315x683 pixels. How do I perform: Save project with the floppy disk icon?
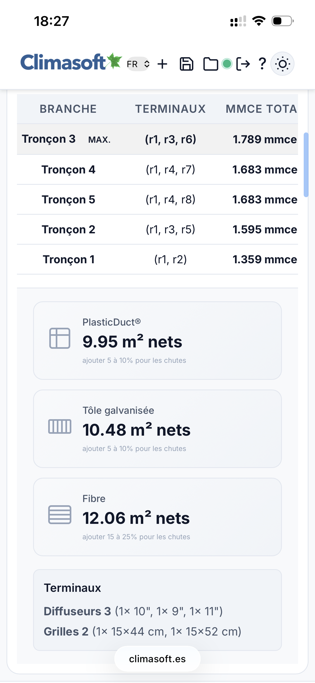click(x=186, y=64)
